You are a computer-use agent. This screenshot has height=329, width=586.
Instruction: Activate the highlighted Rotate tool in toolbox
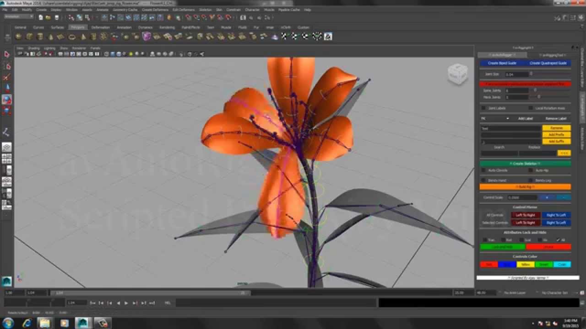pyautogui.click(x=6, y=99)
